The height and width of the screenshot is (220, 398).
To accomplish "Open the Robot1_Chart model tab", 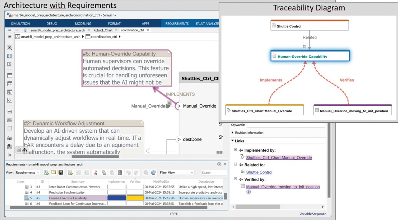I will [103, 30].
